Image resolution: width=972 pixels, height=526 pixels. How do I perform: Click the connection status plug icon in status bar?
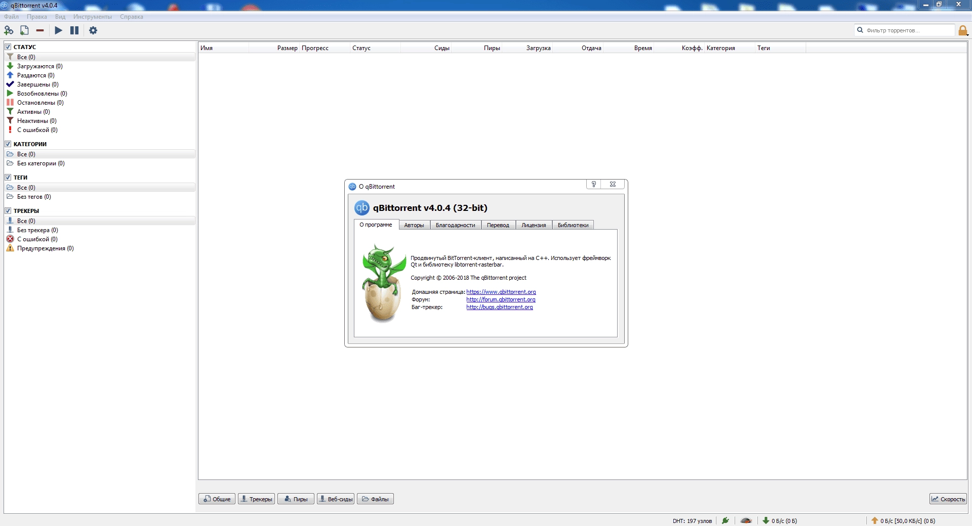pos(725,520)
